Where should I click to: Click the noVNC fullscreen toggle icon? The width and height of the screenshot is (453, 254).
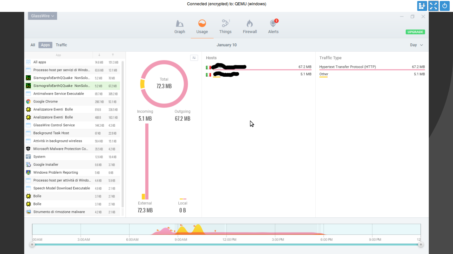(433, 6)
